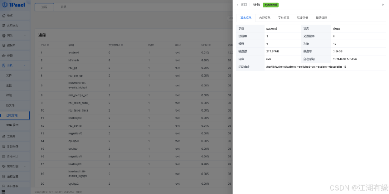Select the cpuhp/2 process row name
Image resolution: width=389 pixels, height=194 pixels.
point(74,183)
